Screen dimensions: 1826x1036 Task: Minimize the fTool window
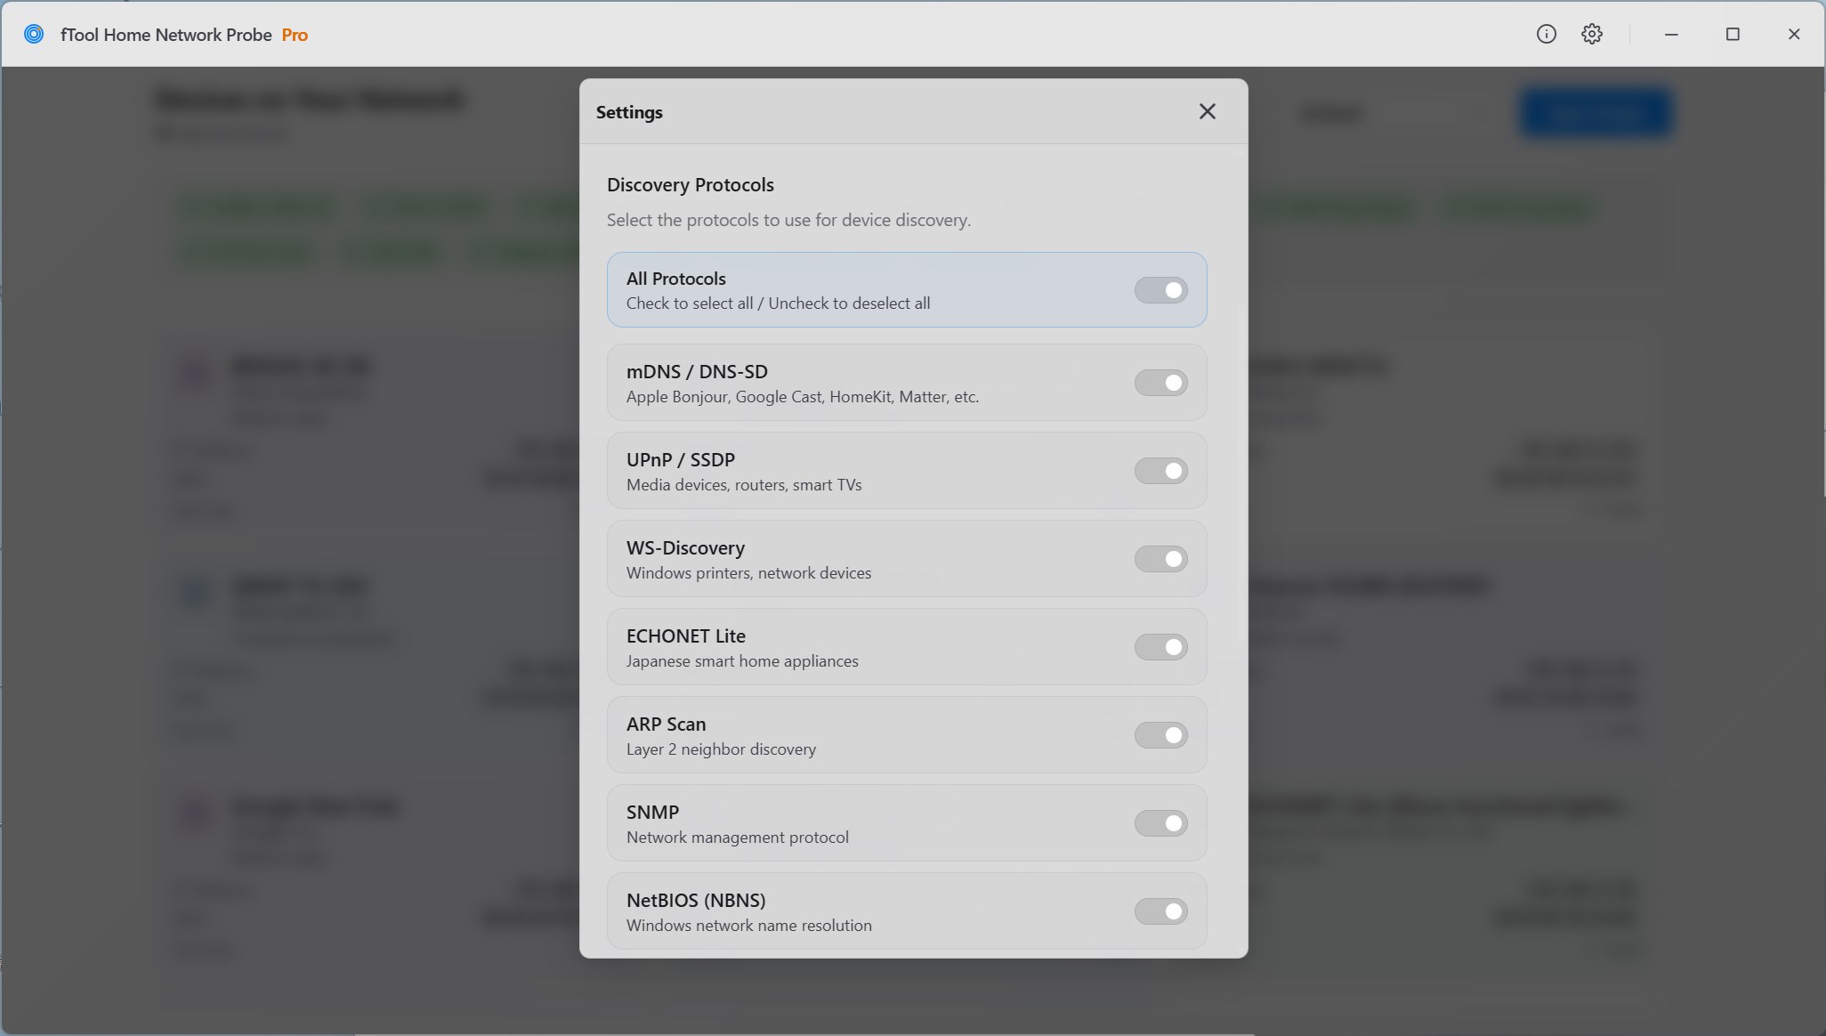pos(1671,34)
